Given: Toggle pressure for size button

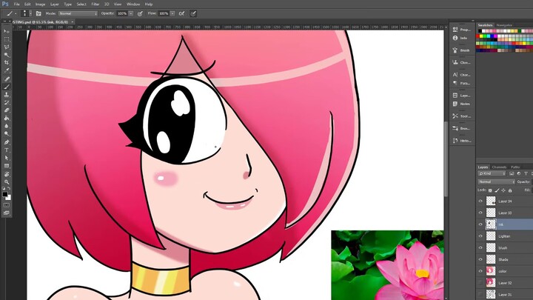Looking at the screenshot, I should click(193, 13).
